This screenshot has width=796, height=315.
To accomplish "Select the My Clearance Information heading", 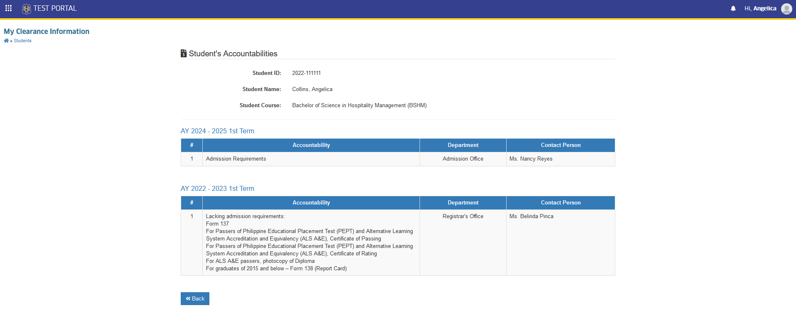I will tap(46, 31).
